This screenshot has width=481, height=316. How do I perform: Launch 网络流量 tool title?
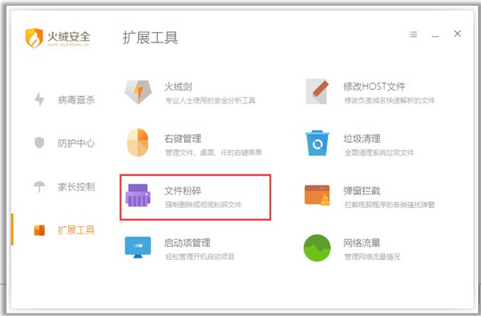point(362,243)
